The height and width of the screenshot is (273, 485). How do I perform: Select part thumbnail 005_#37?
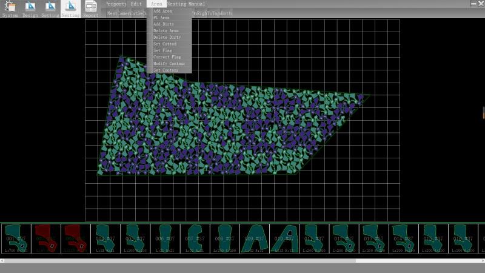pyautogui.click(x=135, y=238)
